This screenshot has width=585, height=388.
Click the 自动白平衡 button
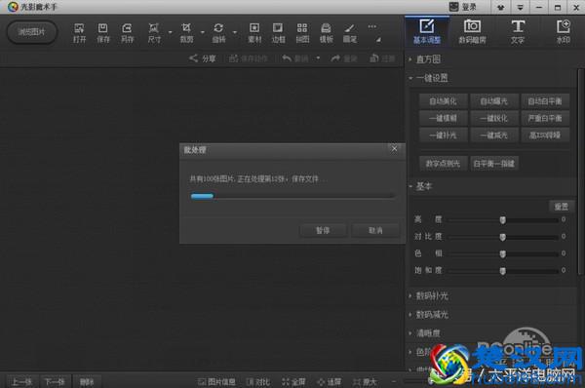(545, 101)
